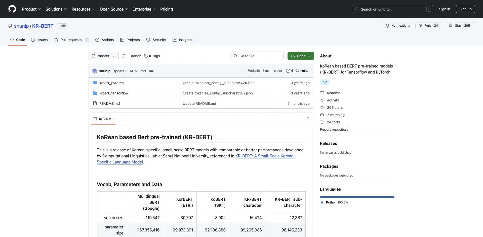Select the 119,547 vocab size cell
The width and height of the screenshot is (483, 237).
[x=145, y=218]
